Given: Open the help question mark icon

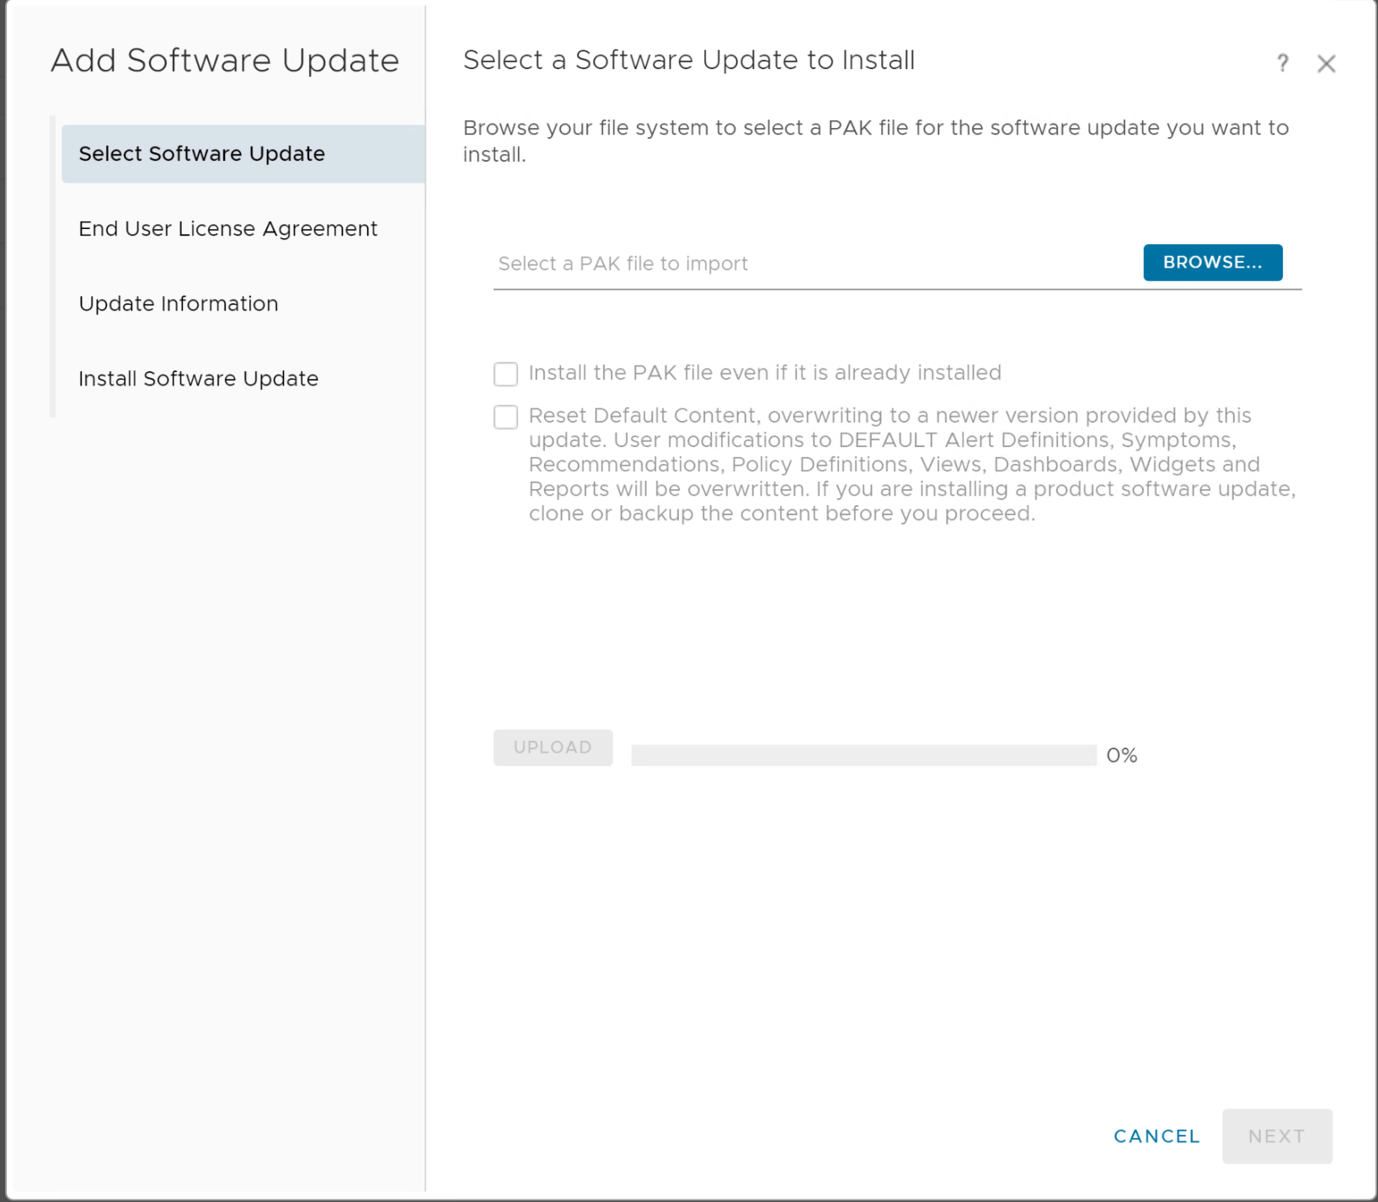Looking at the screenshot, I should [x=1282, y=63].
